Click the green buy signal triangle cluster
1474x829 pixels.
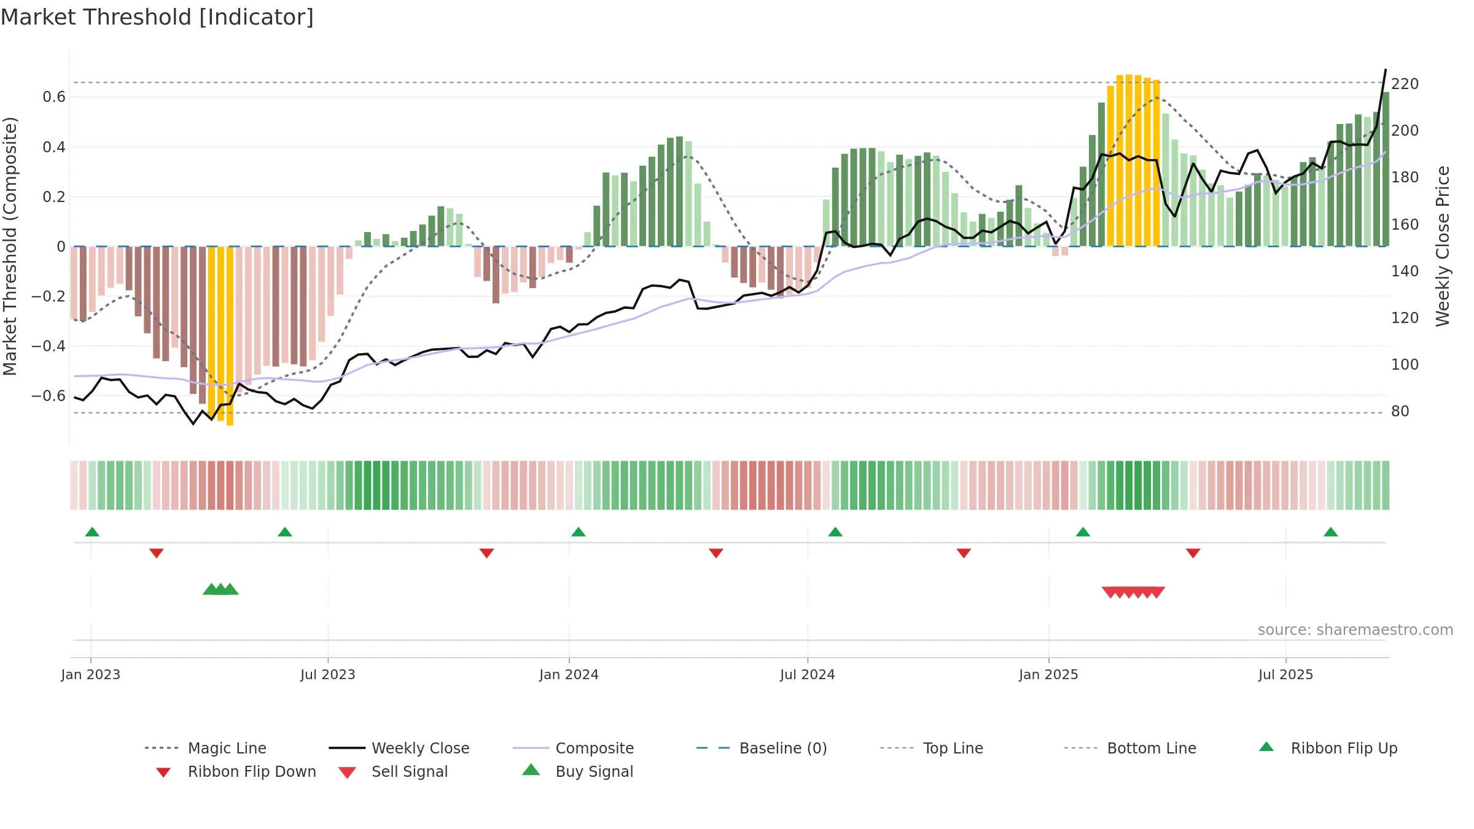coord(220,589)
